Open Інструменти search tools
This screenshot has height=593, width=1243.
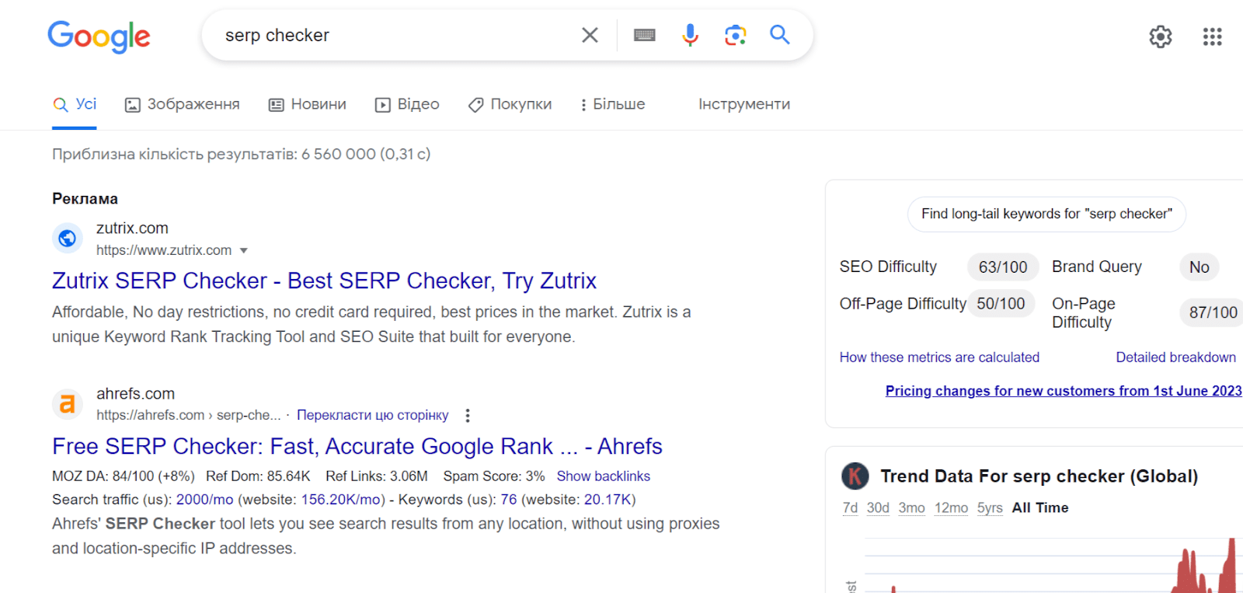click(744, 104)
